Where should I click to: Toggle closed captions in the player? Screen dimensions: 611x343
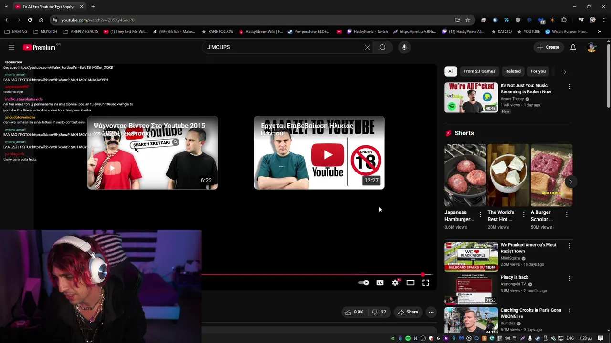380,282
